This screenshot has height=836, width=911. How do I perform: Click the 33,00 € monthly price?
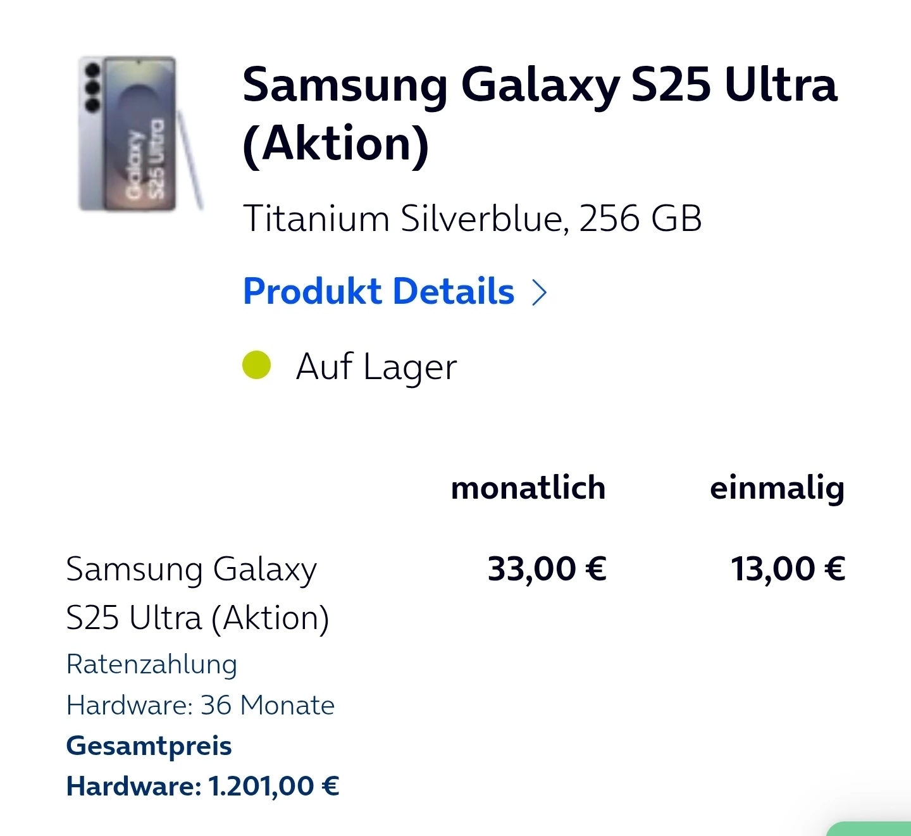coord(547,568)
